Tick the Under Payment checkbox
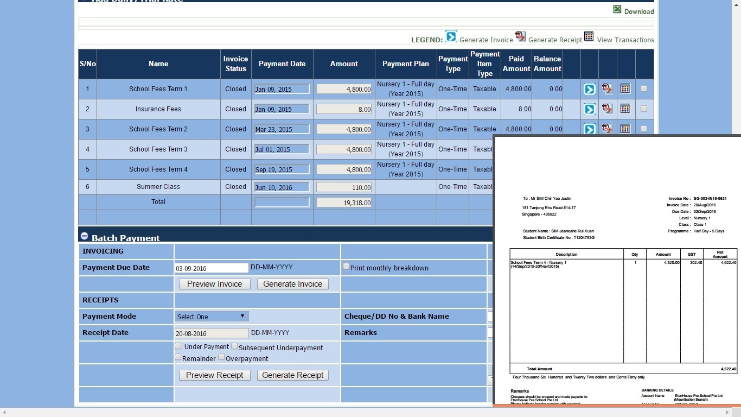741x417 pixels. coord(178,346)
